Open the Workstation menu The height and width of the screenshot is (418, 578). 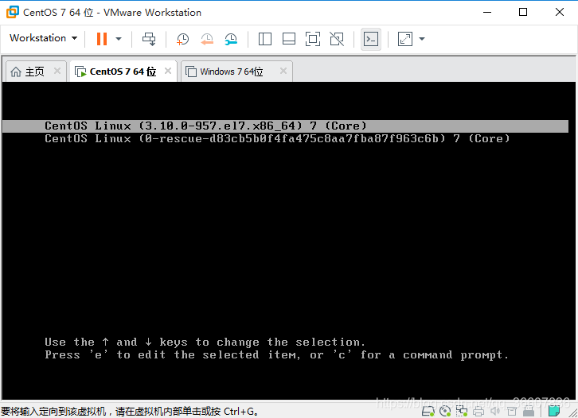43,38
